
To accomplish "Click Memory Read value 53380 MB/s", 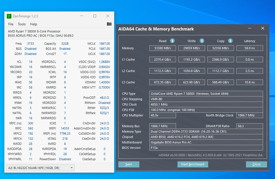I will (x=163, y=48).
